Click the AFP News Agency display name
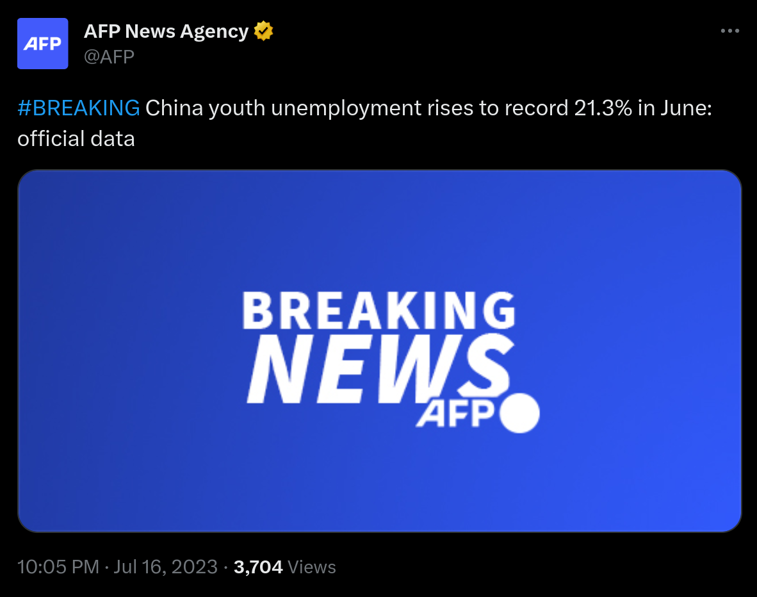The width and height of the screenshot is (757, 597). (x=166, y=31)
